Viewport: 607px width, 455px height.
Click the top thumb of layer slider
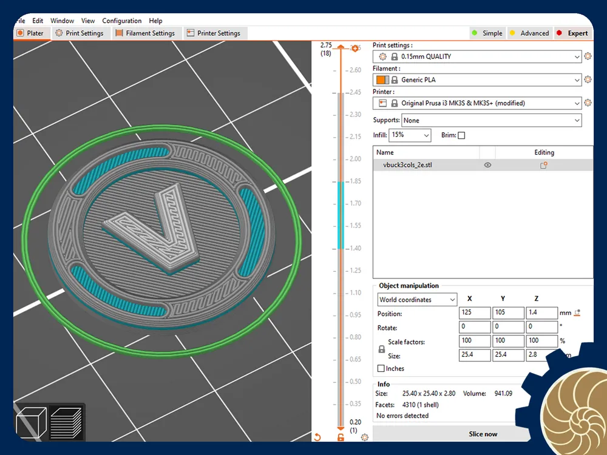[x=341, y=47]
